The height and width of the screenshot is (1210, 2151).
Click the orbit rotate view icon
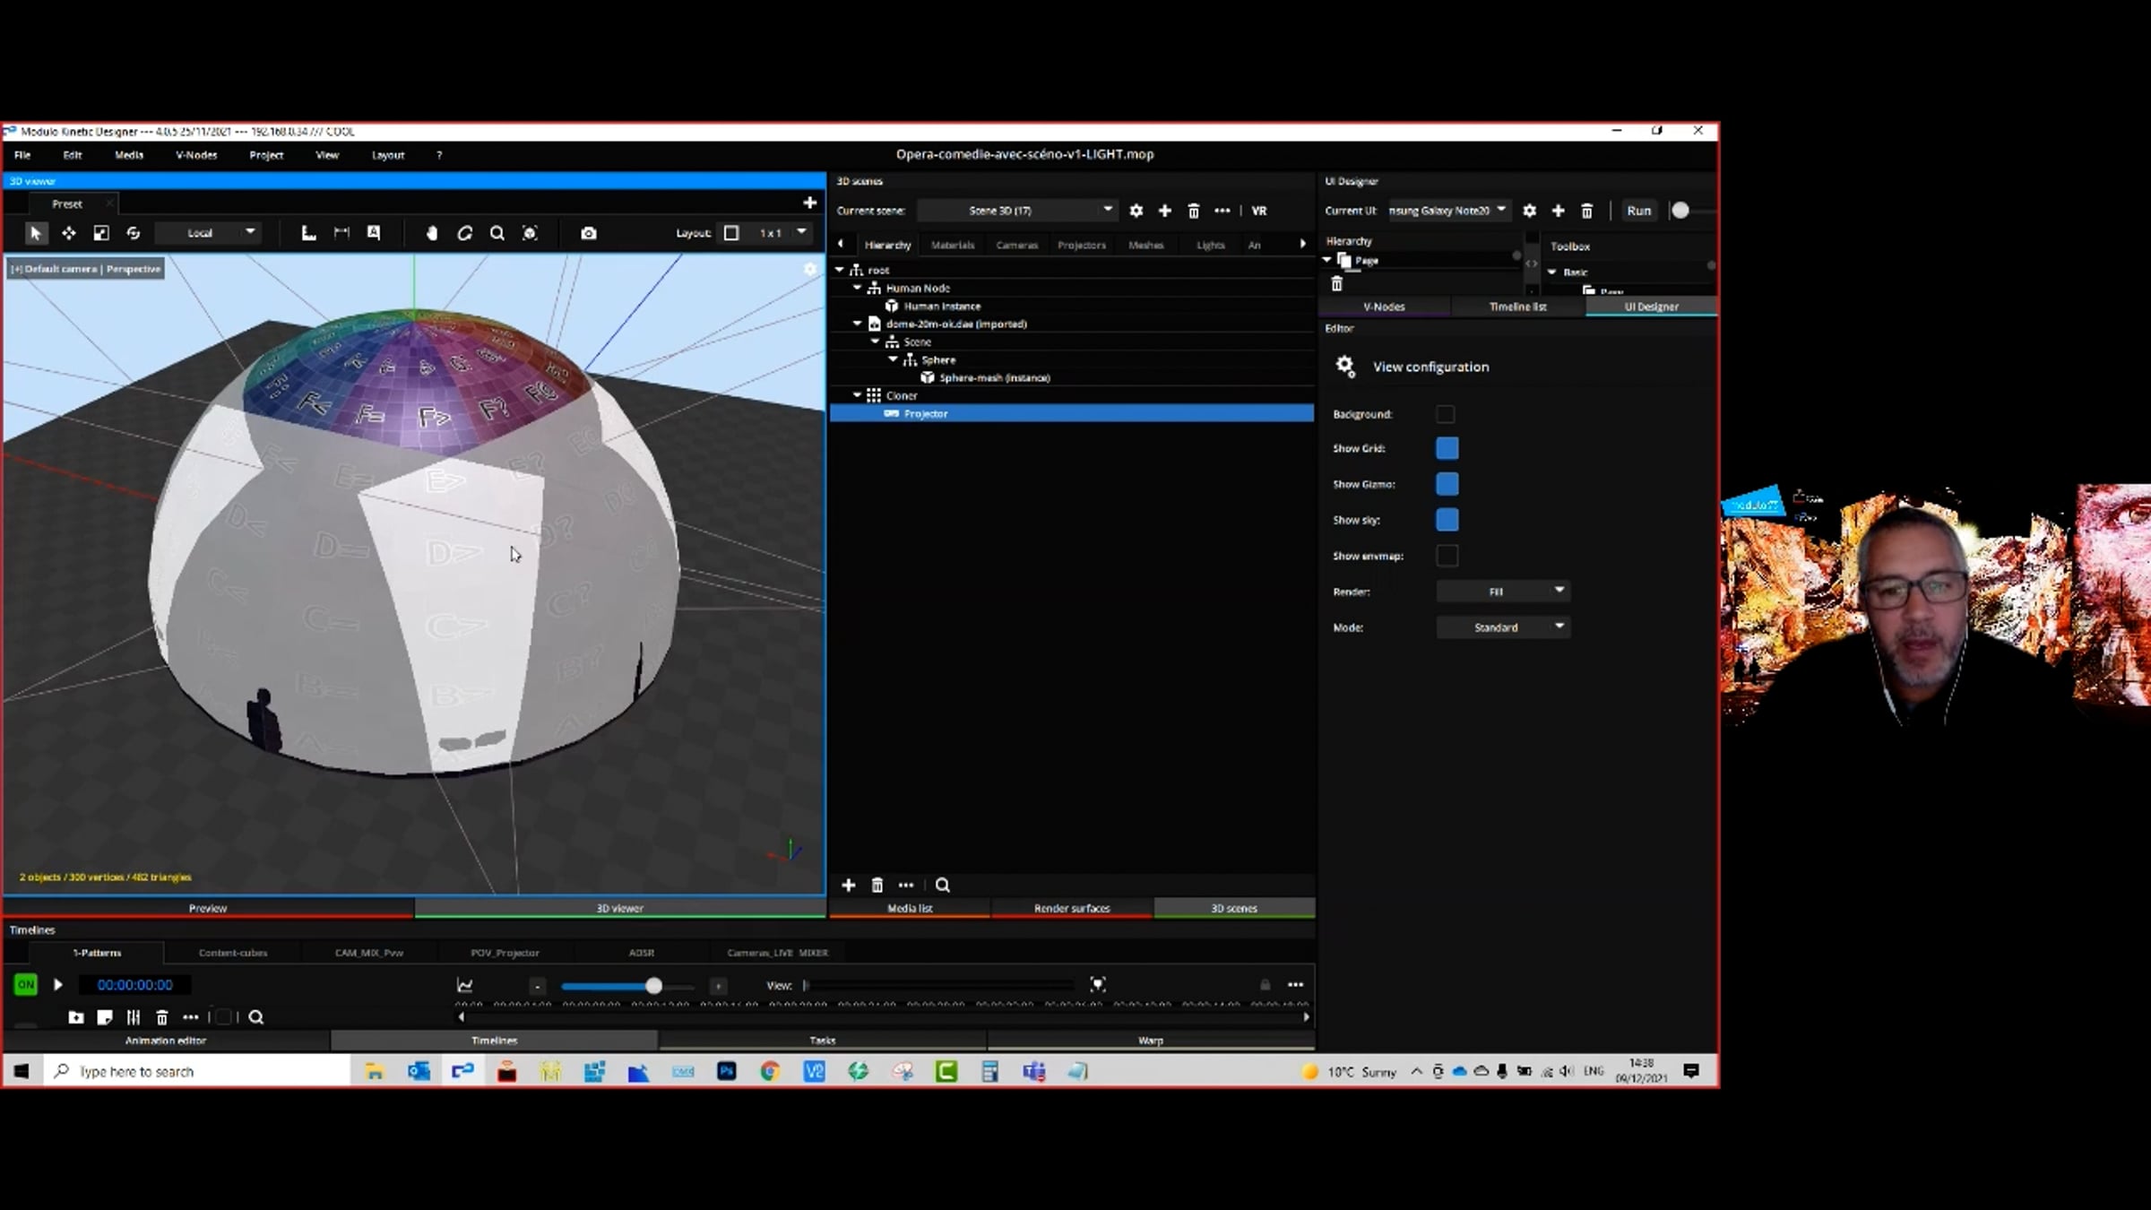click(x=464, y=233)
